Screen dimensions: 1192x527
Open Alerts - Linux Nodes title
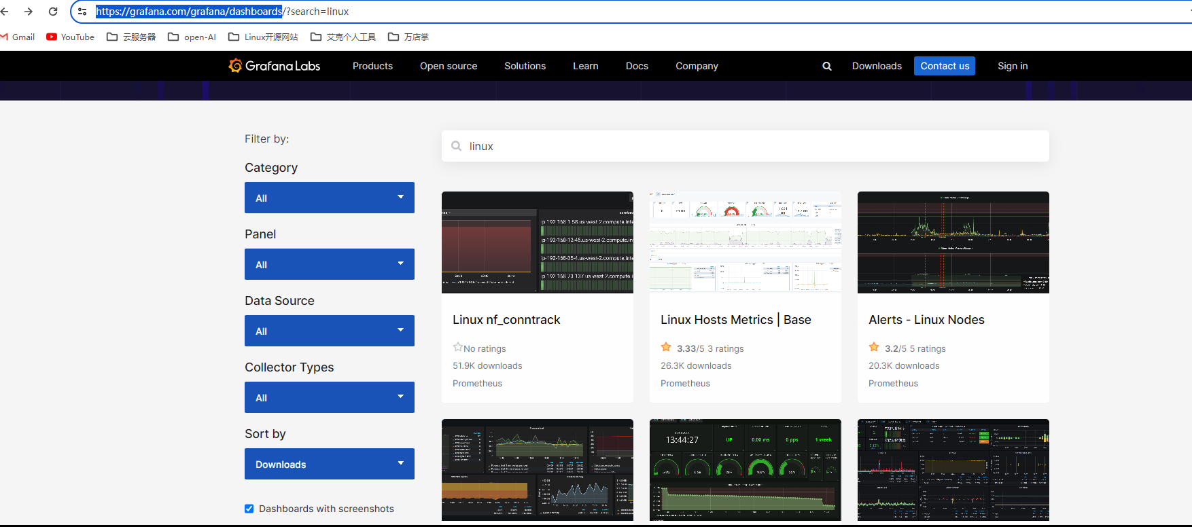(926, 320)
